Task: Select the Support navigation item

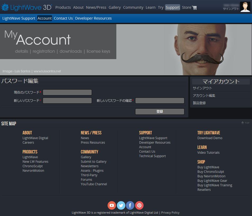Action: pos(173,7)
